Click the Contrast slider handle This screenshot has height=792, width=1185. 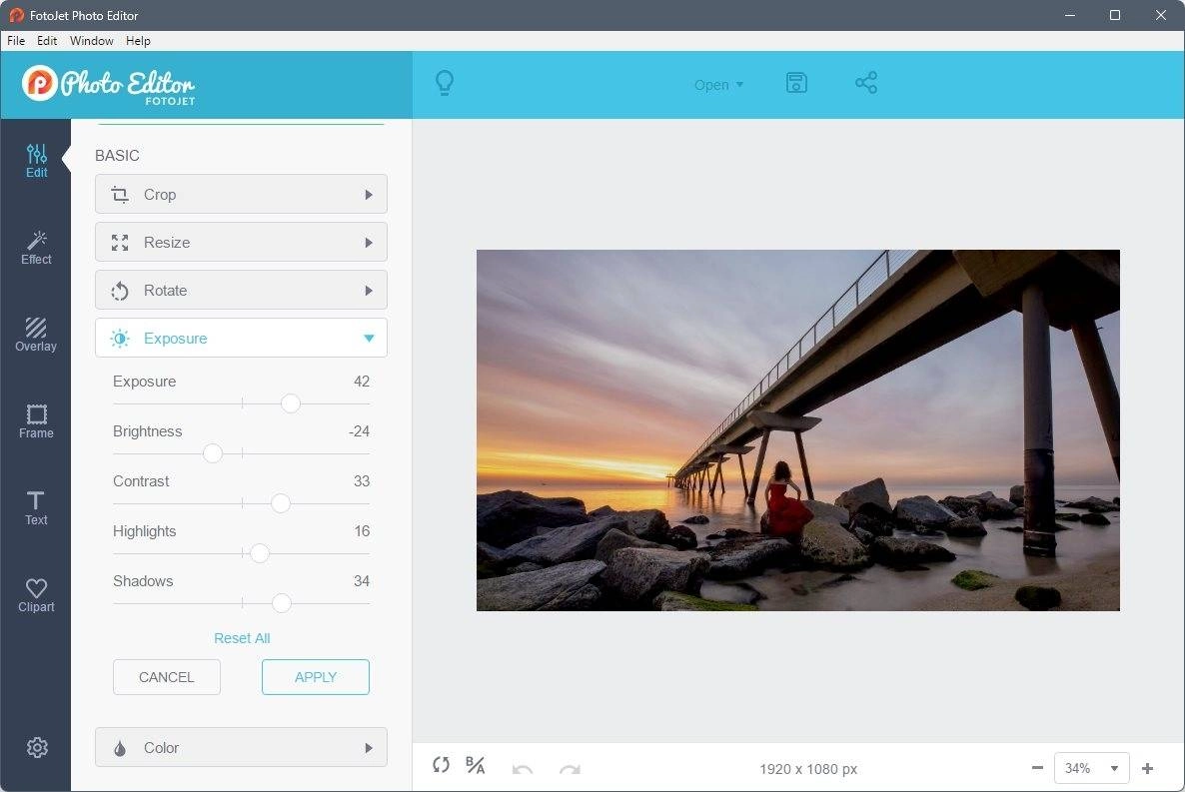[x=281, y=503]
